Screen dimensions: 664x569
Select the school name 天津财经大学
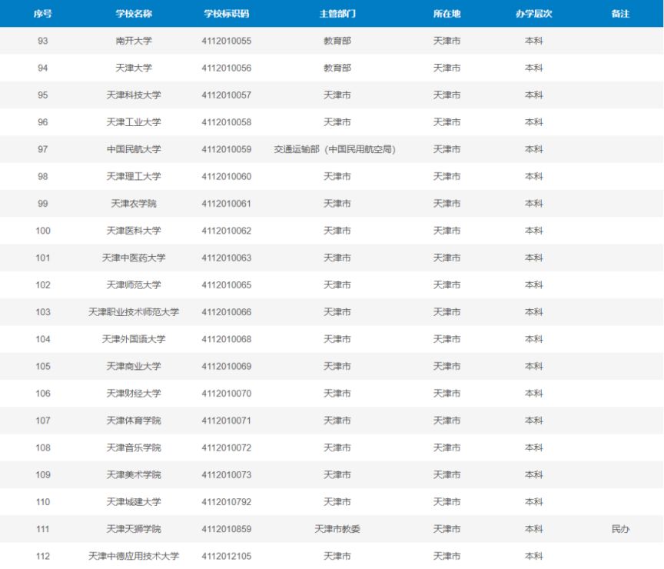pos(134,393)
